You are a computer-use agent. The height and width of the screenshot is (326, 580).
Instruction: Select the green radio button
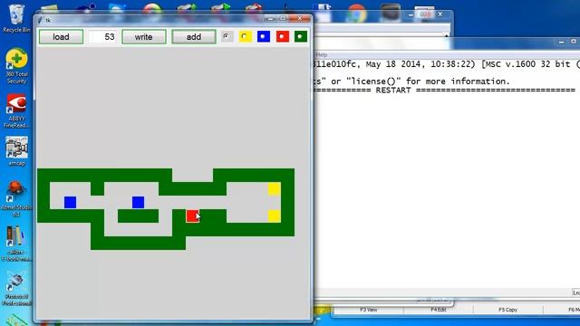coord(301,36)
